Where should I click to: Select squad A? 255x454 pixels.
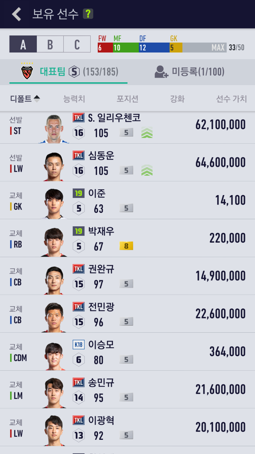(23, 44)
